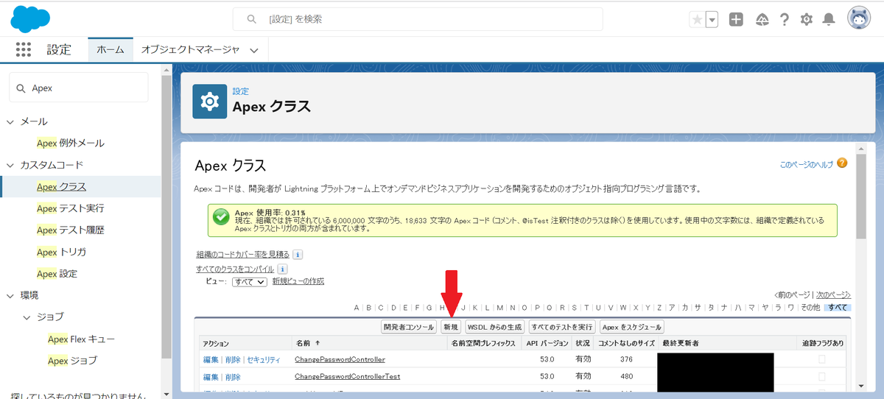This screenshot has width=884, height=399.
Task: Filter the list by letter M
Action: (x=500, y=307)
